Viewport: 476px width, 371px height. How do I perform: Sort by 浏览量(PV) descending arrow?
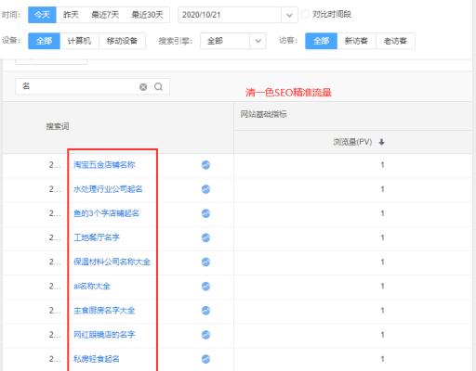382,142
